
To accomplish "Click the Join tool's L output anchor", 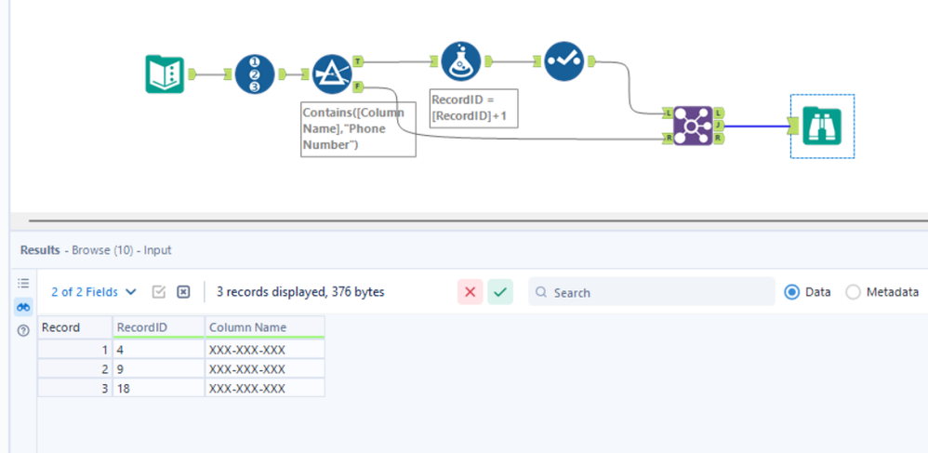I will tap(719, 113).
